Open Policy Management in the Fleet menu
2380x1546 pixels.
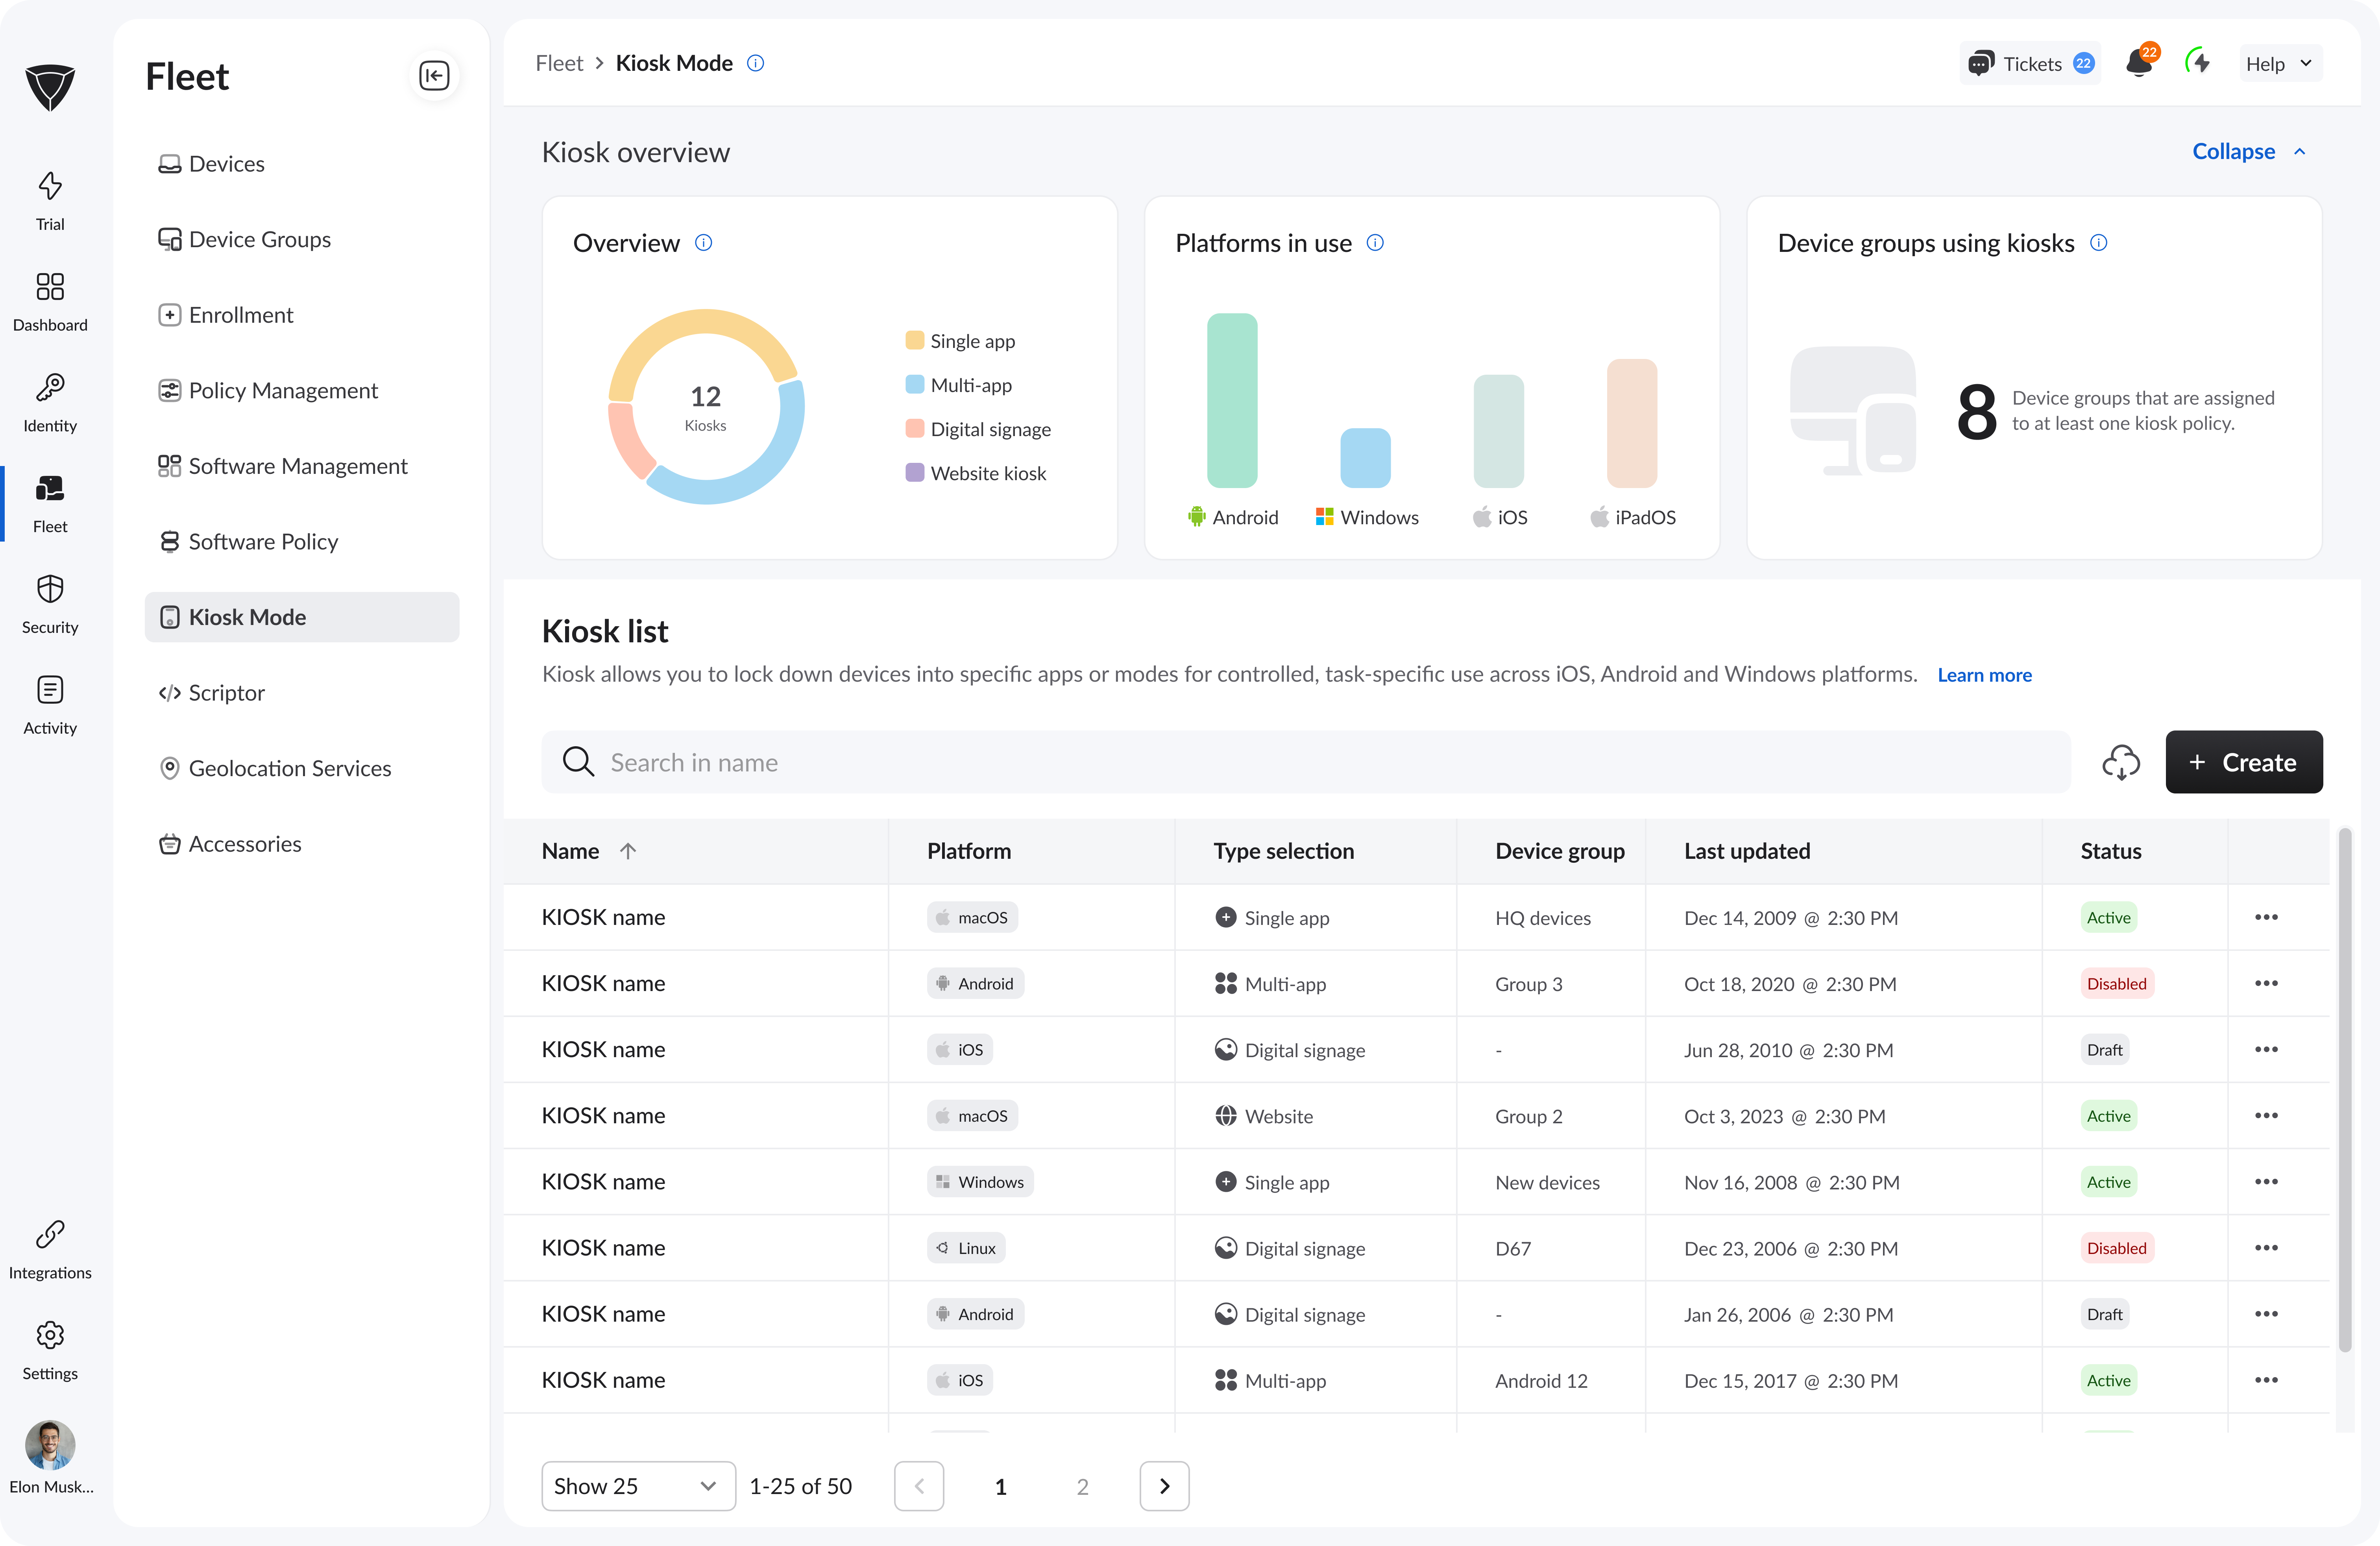pos(282,391)
